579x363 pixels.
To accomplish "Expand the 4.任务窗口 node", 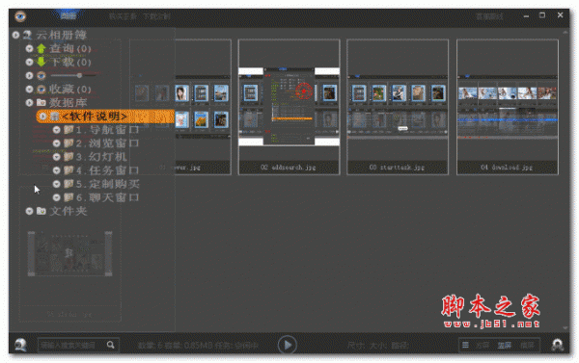I will pos(57,170).
